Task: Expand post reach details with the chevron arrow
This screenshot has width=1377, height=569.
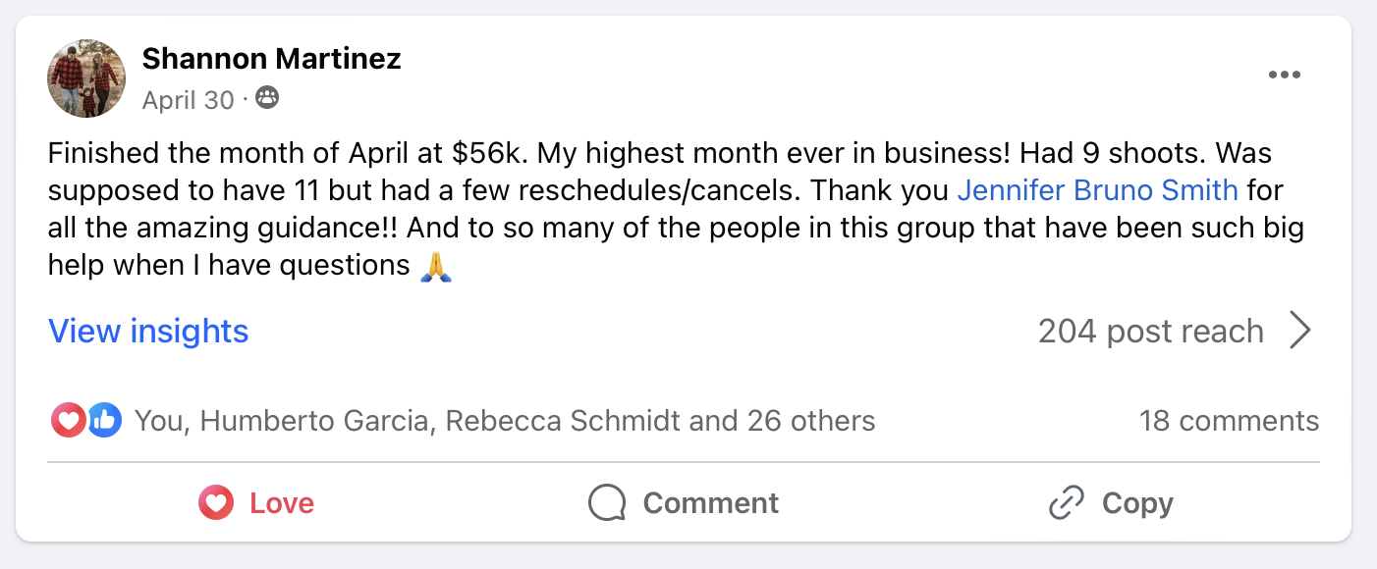Action: tap(1299, 332)
